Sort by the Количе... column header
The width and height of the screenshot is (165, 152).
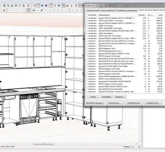tap(142, 15)
